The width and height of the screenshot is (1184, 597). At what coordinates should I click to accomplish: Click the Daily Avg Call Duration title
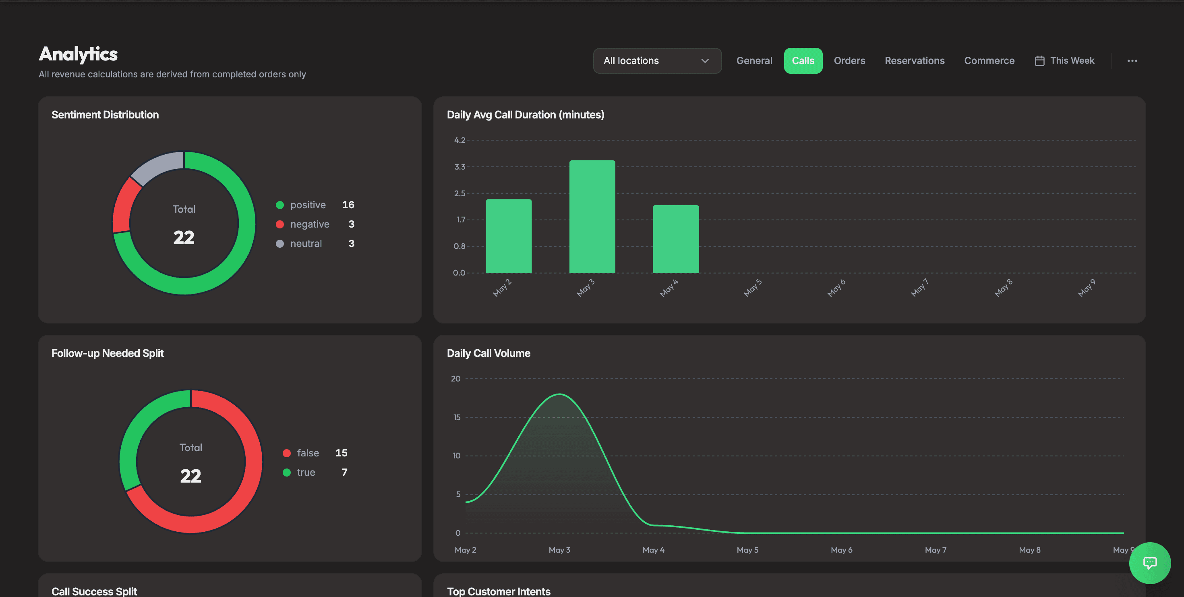[x=526, y=115]
